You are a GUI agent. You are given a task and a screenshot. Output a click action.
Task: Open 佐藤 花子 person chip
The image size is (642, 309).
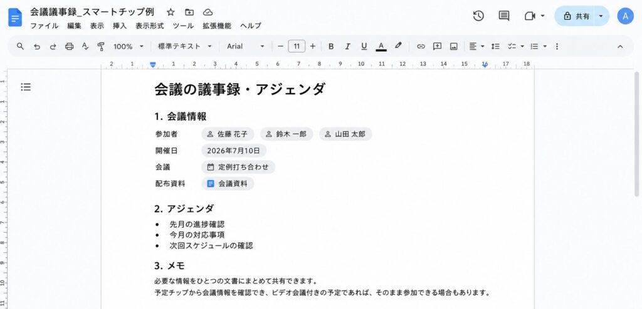(228, 134)
